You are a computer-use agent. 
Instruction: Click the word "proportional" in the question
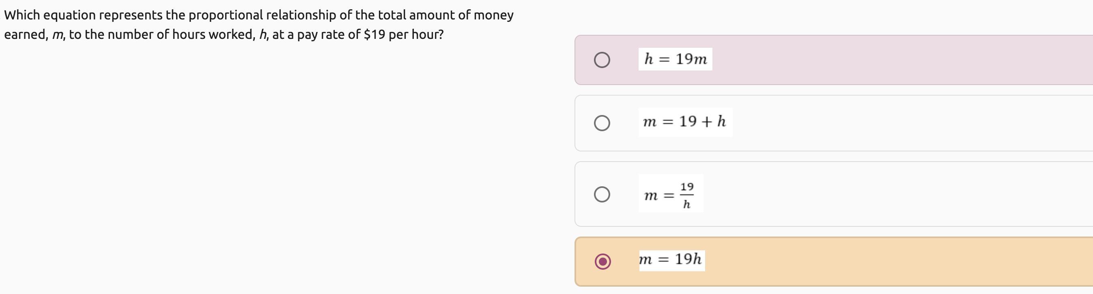pyautogui.click(x=226, y=15)
